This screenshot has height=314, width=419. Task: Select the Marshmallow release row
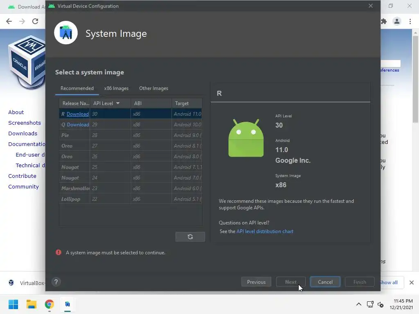click(x=131, y=188)
